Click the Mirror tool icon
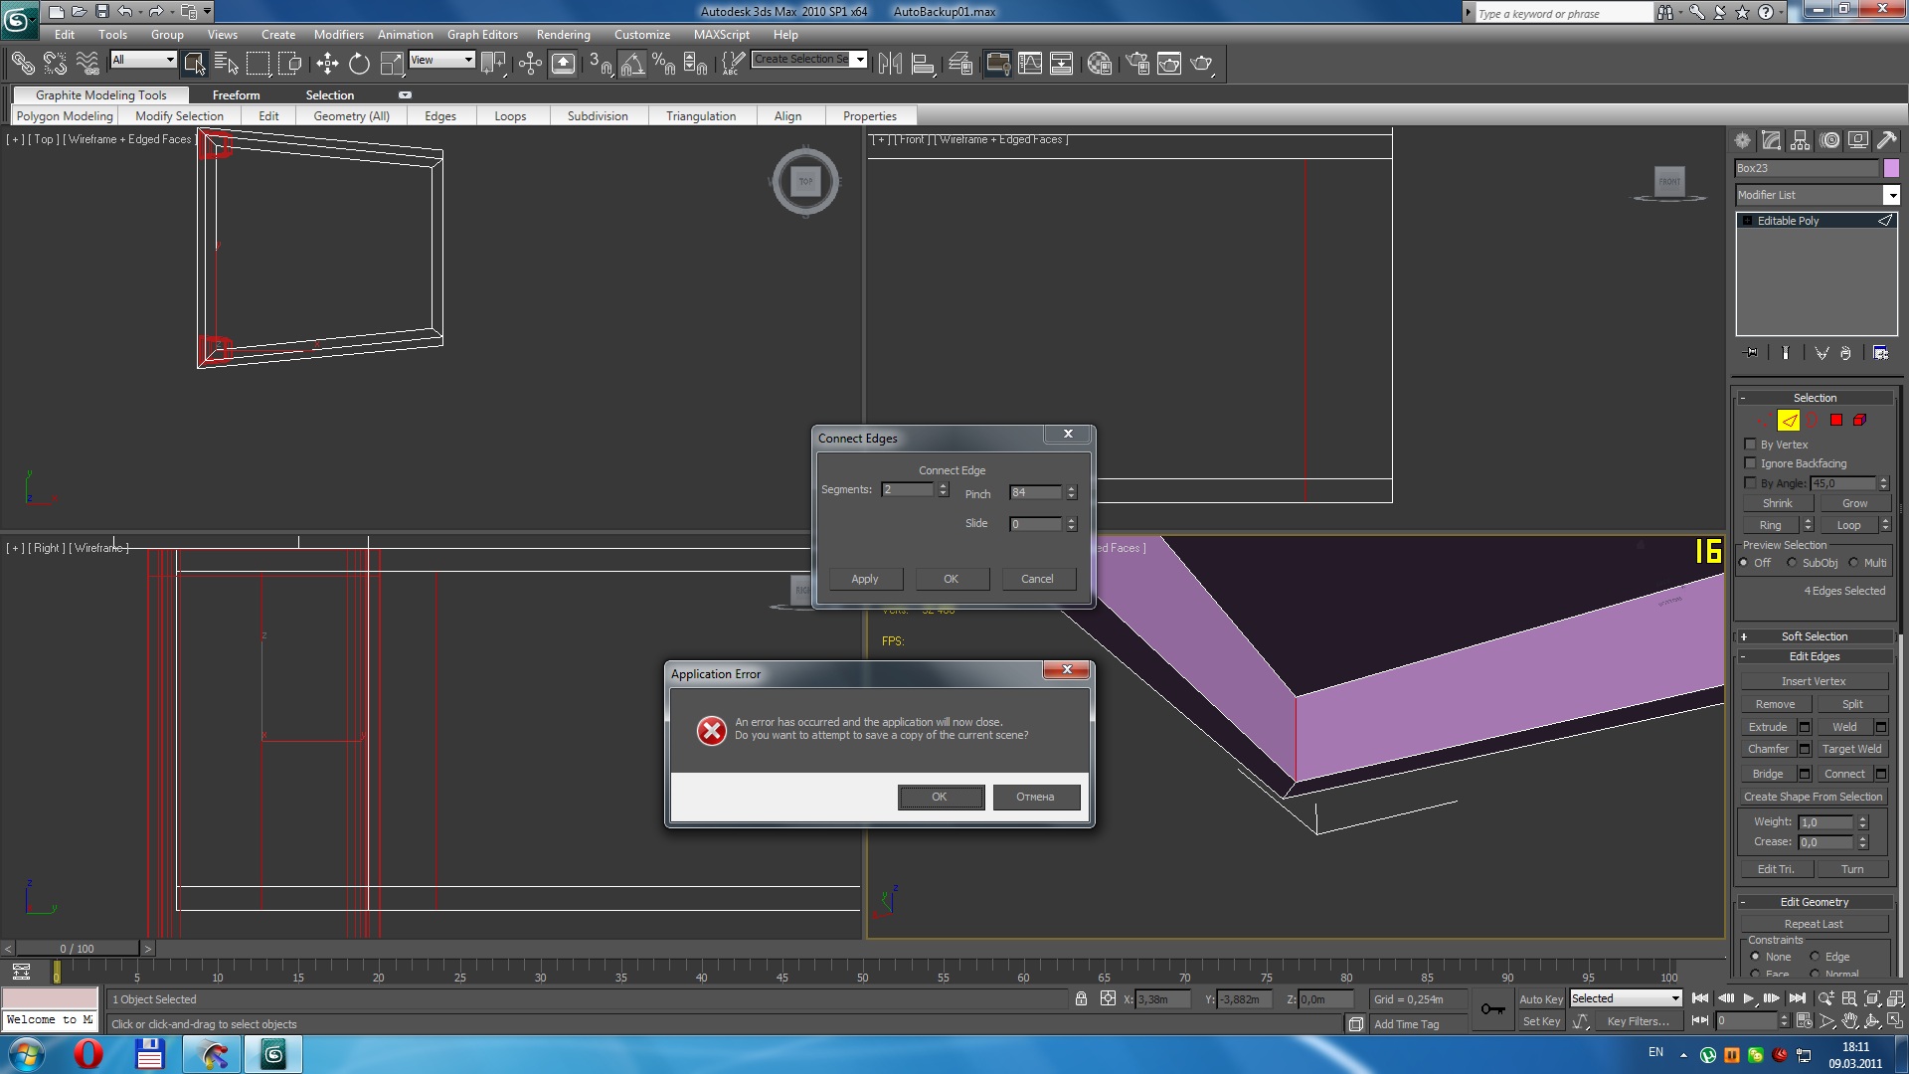The width and height of the screenshot is (1909, 1074). point(890,64)
